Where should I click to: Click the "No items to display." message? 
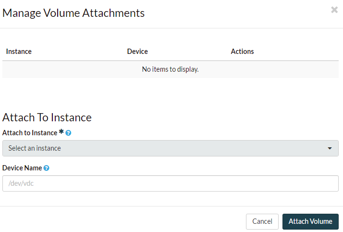(x=170, y=69)
